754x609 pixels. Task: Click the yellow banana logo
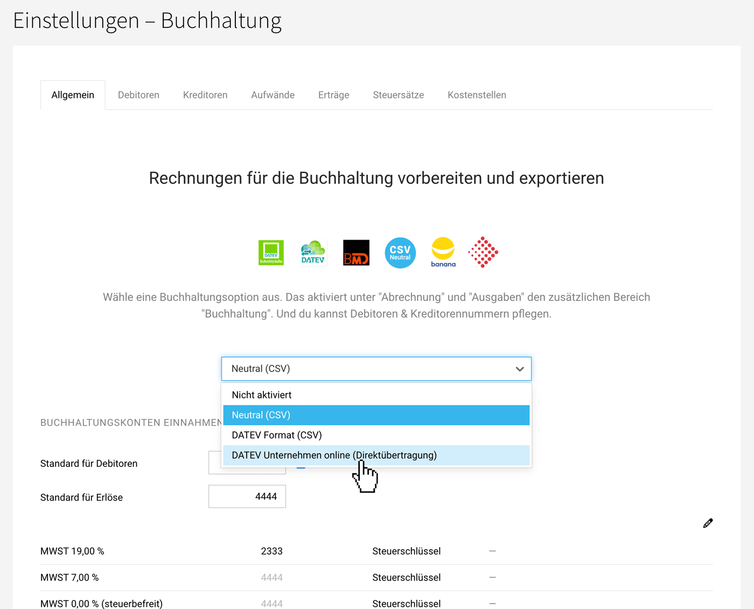[443, 252]
